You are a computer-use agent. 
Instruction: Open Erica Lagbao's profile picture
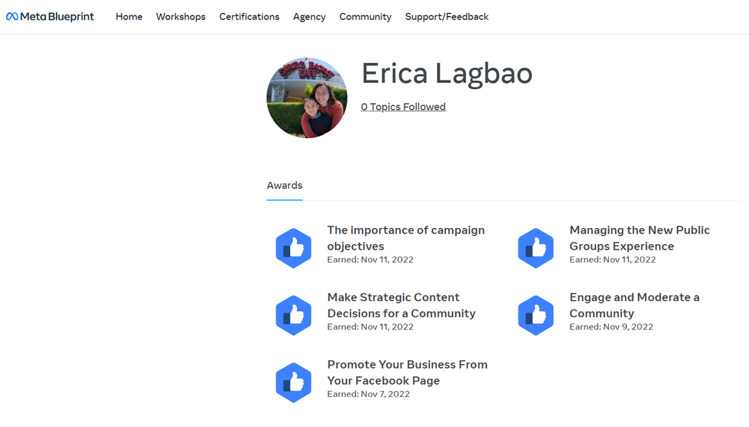point(307,98)
